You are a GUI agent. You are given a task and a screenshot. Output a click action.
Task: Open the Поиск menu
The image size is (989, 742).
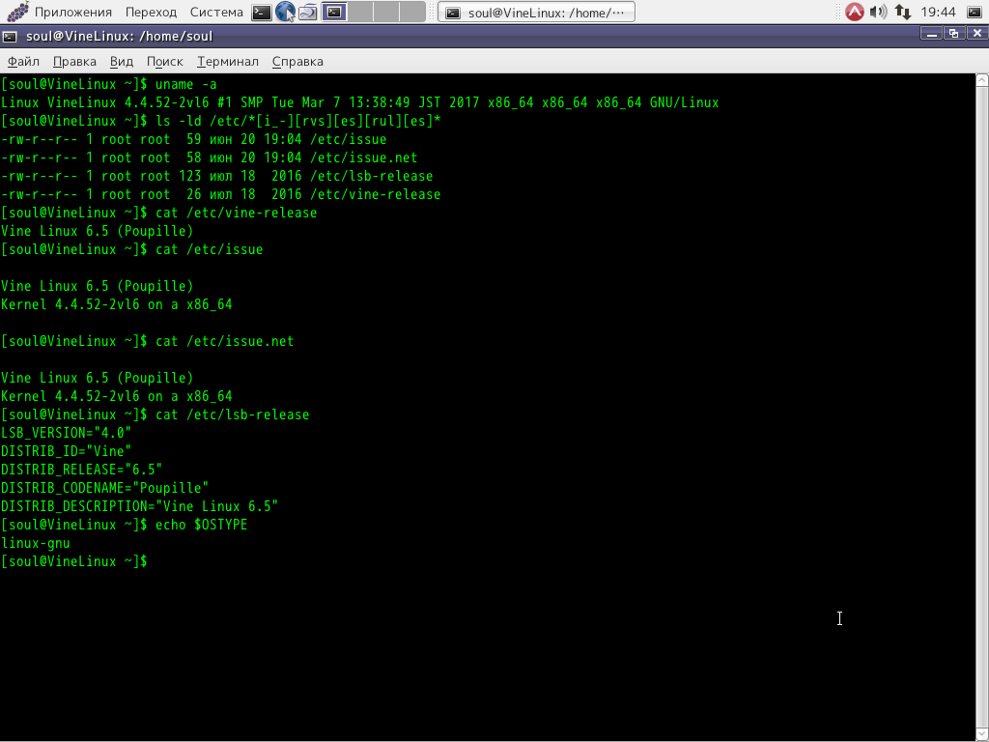click(x=164, y=61)
